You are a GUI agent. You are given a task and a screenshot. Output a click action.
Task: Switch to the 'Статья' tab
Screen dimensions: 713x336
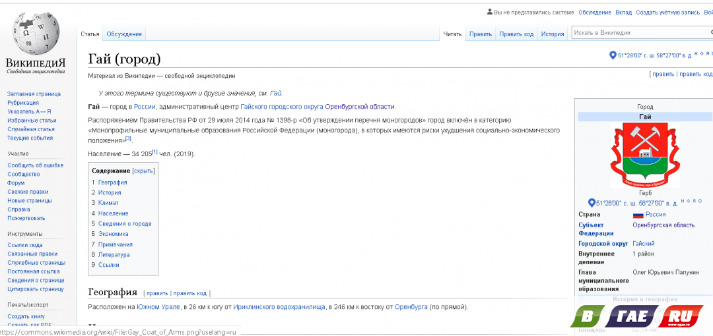[90, 34]
